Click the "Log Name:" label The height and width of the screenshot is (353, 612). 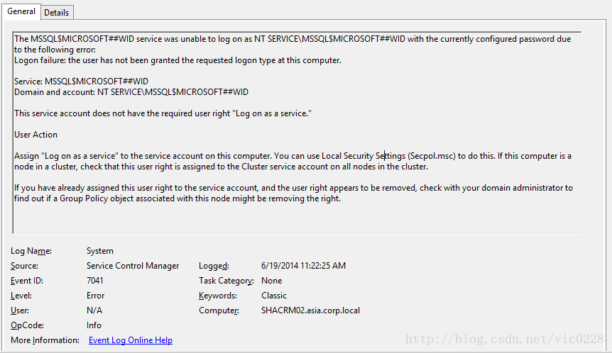(x=31, y=251)
